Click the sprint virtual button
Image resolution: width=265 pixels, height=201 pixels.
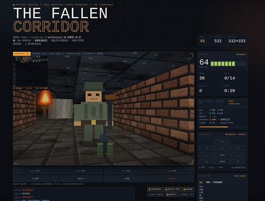pyautogui.click(x=126, y=178)
